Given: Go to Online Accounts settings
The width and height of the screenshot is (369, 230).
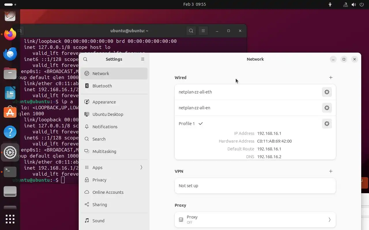Looking at the screenshot, I should [114, 192].
